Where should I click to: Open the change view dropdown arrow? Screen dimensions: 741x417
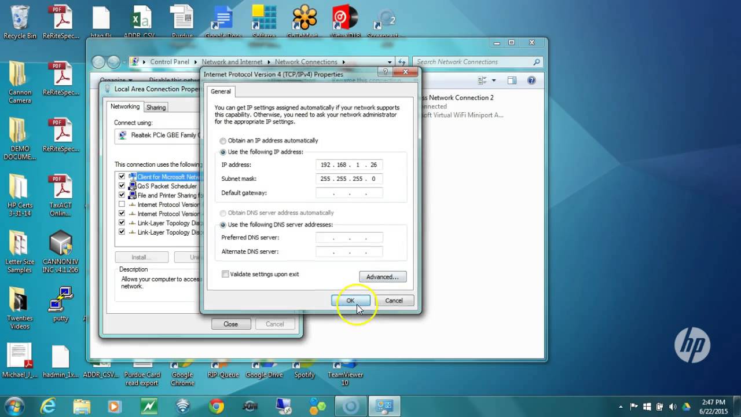[x=493, y=81]
